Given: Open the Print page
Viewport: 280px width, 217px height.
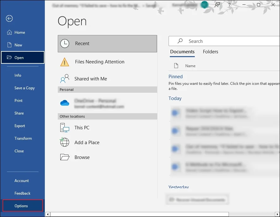Looking at the screenshot, I should tap(22, 101).
